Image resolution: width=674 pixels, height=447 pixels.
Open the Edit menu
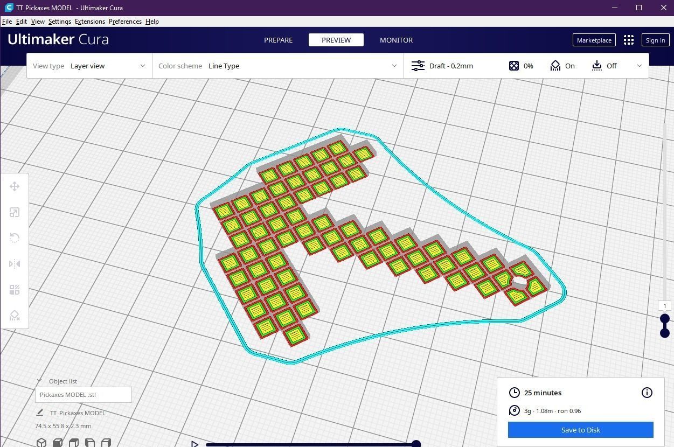[x=22, y=22]
